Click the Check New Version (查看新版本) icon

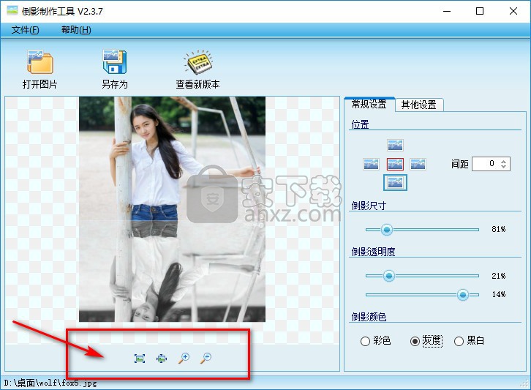pos(197,63)
